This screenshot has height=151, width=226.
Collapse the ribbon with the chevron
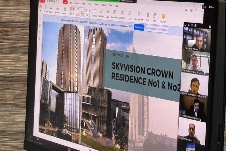click(x=201, y=11)
